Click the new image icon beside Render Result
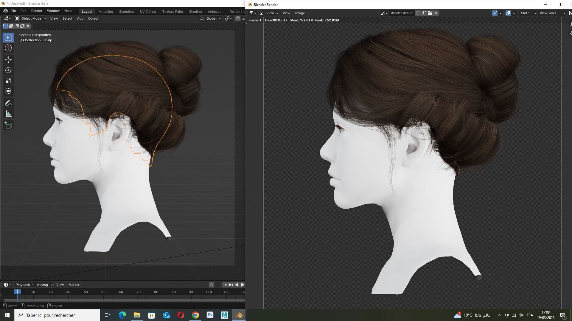 [x=424, y=13]
